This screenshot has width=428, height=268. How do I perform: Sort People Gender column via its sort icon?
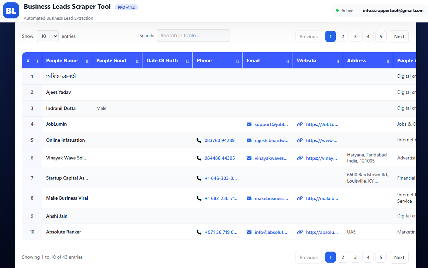[x=137, y=61]
